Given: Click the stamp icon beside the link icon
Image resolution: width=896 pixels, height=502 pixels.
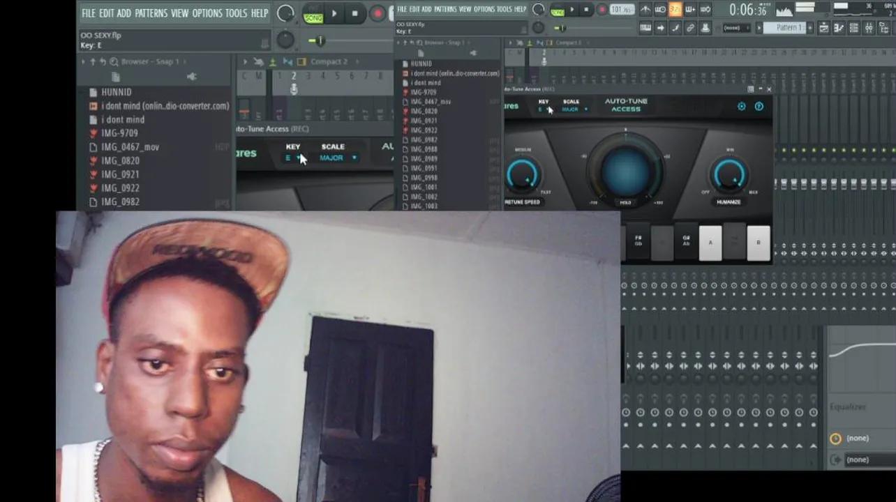Looking at the screenshot, I should click(x=705, y=28).
